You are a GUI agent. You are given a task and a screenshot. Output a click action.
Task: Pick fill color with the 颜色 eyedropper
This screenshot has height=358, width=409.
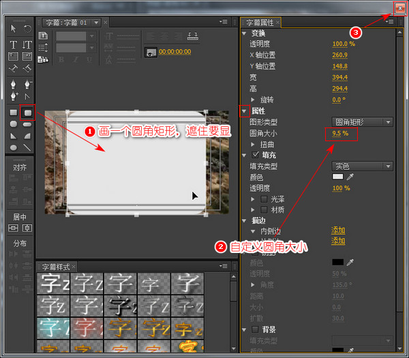click(x=350, y=177)
